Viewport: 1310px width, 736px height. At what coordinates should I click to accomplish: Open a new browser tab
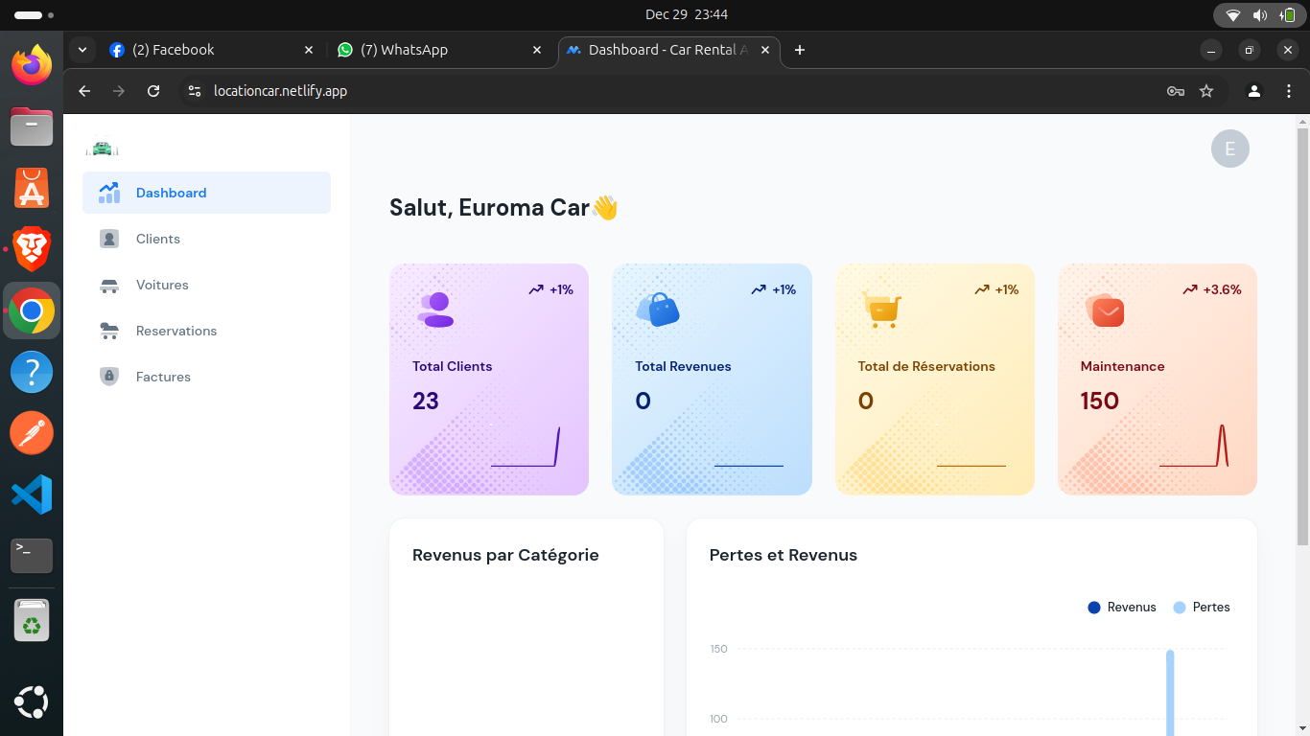pos(800,50)
